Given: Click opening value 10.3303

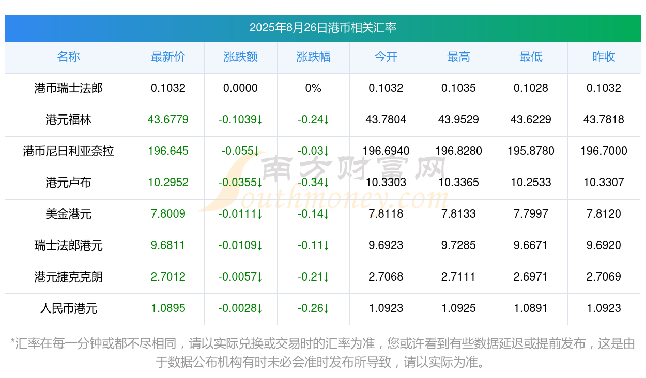Looking at the screenshot, I should coord(386,183).
